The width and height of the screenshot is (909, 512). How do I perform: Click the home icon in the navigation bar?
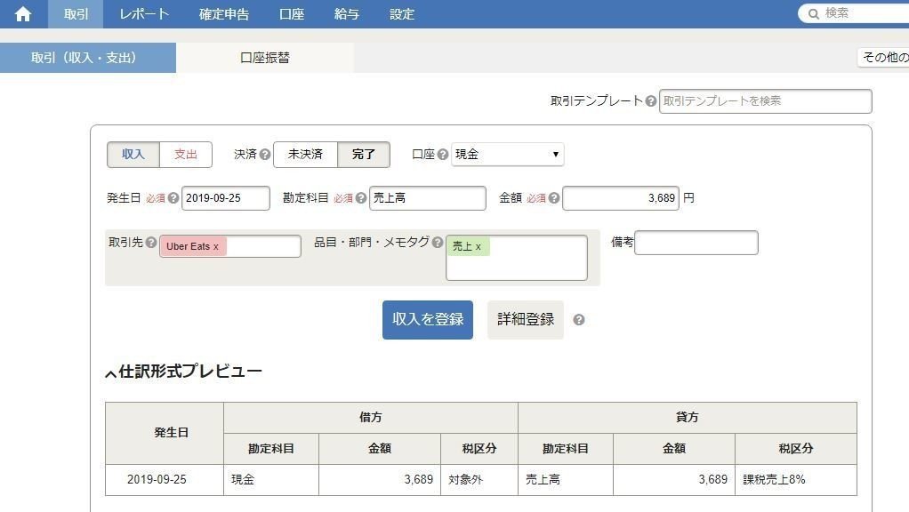click(x=22, y=13)
